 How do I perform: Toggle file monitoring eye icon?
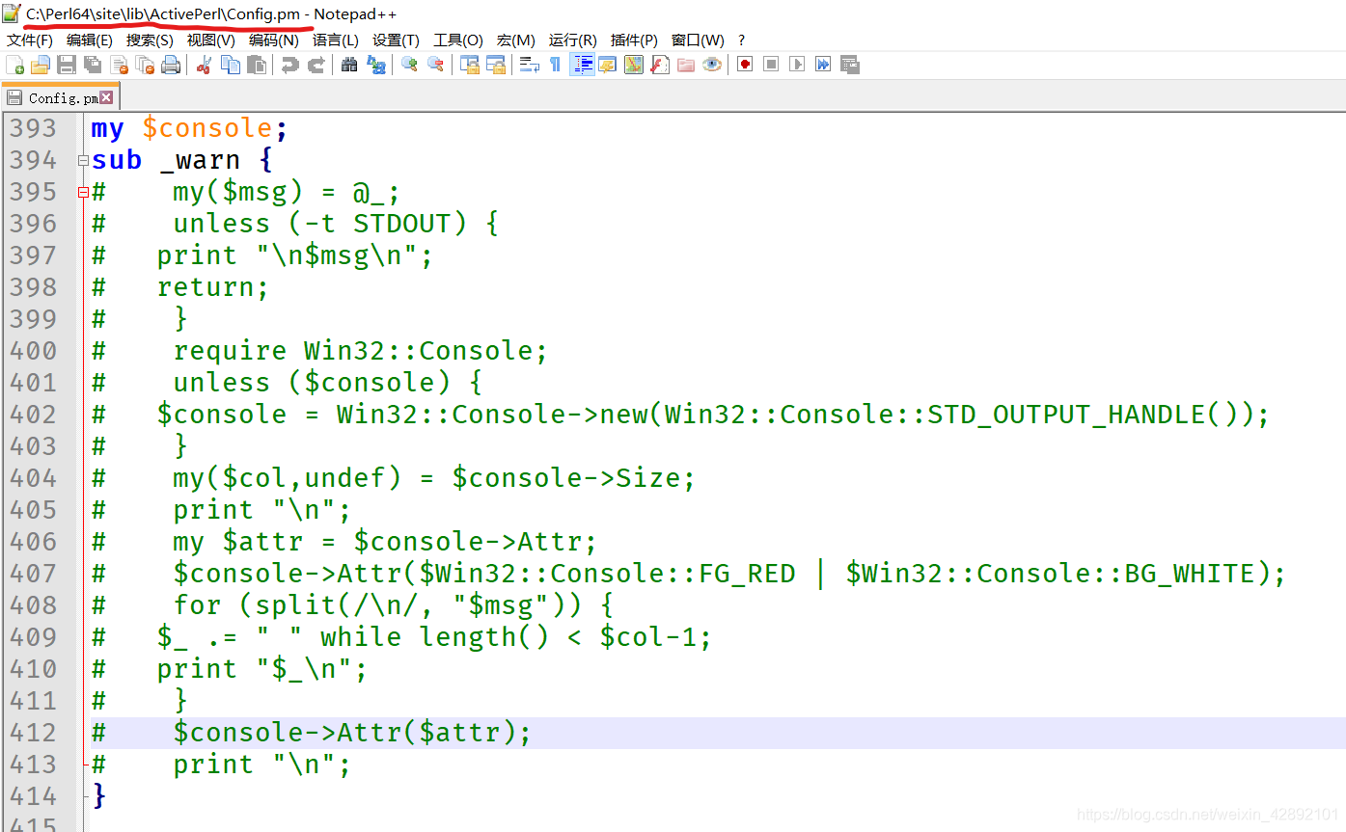coord(712,65)
